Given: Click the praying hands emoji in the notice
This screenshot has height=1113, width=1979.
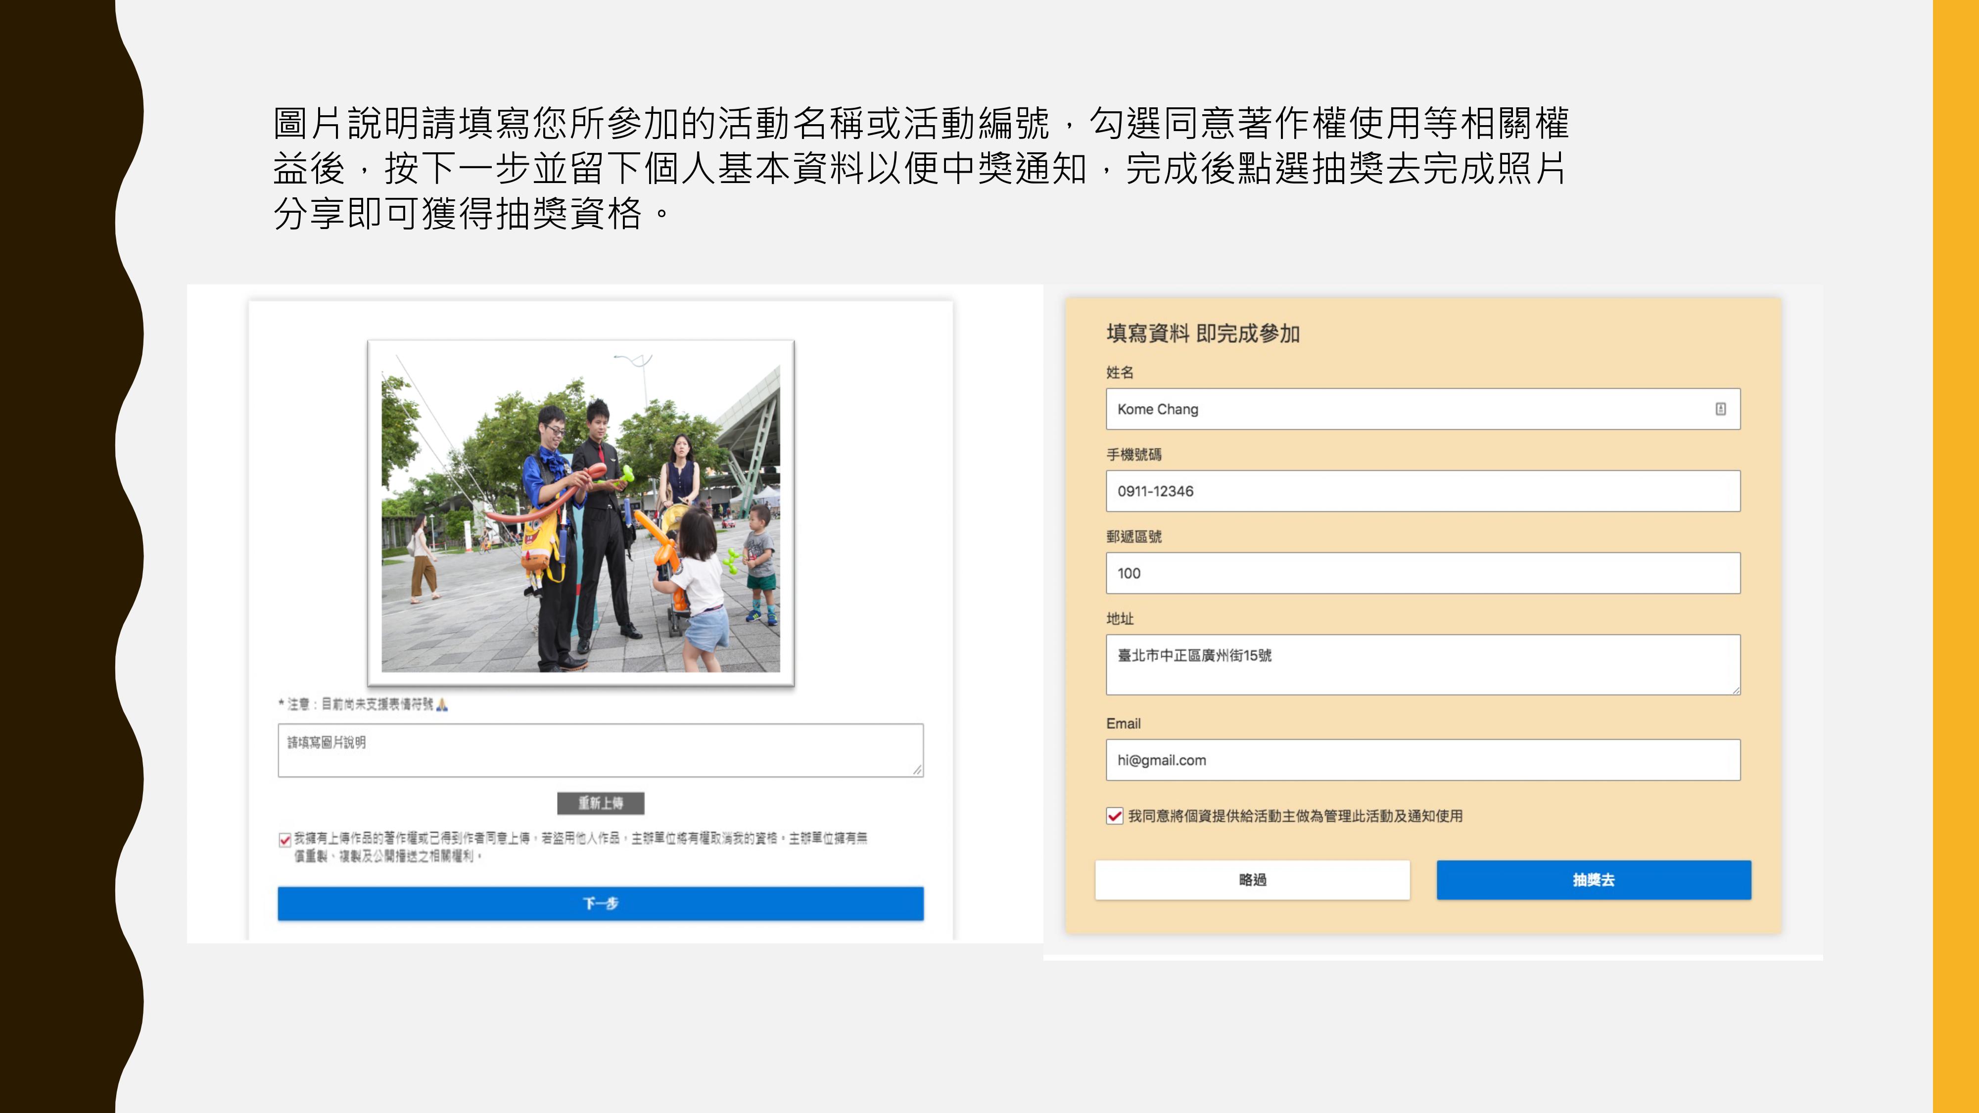Looking at the screenshot, I should 442,704.
